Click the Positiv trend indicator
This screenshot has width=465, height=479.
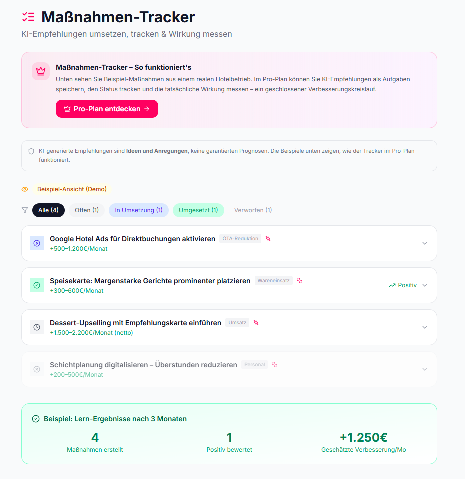point(403,285)
